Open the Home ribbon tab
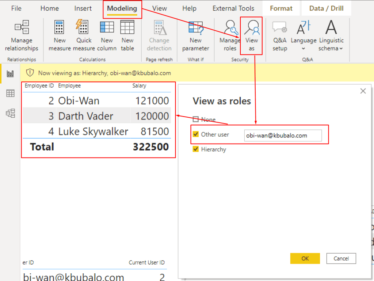Screen dimensions: 374x281 pyautogui.click(x=49, y=8)
